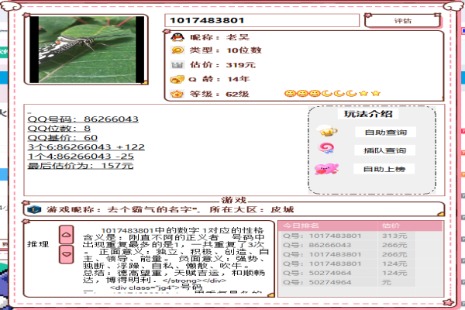Viewport: 465px width, 310px height.
Task: Click the pink heart icon beside 自助上榜
Action: (x=325, y=168)
